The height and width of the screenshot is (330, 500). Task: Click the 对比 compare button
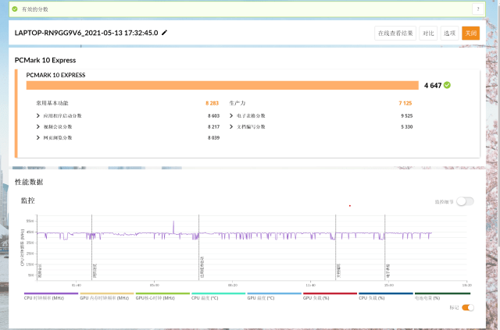(428, 33)
